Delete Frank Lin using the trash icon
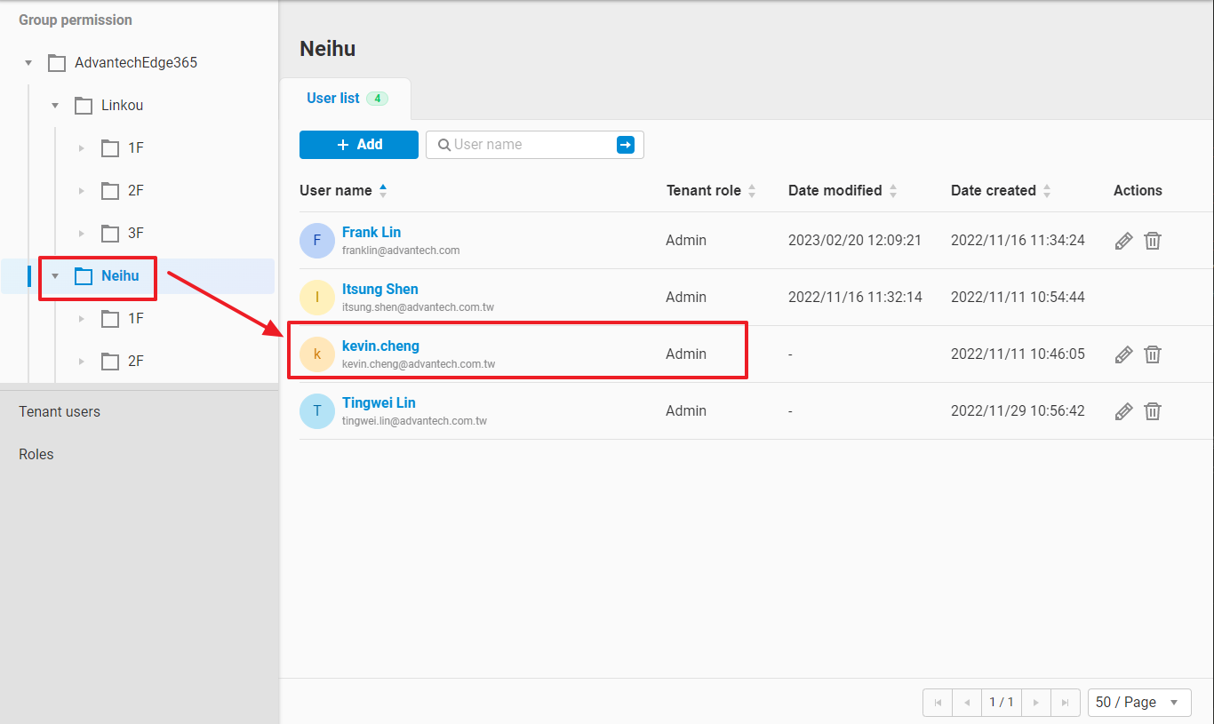This screenshot has width=1214, height=724. [1152, 241]
